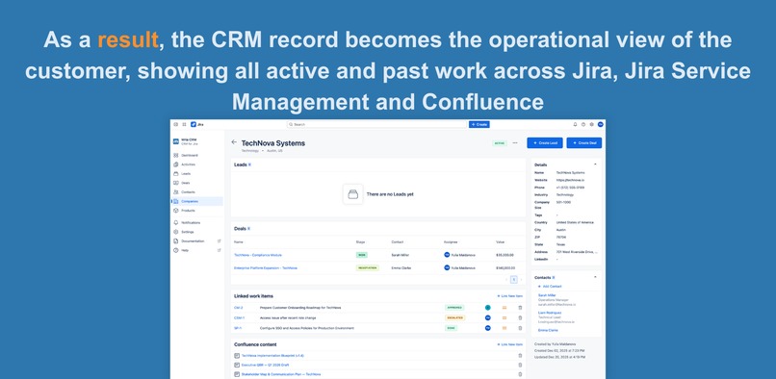Click the WON stage badge
Image resolution: width=776 pixels, height=379 pixels.
pyautogui.click(x=362, y=255)
